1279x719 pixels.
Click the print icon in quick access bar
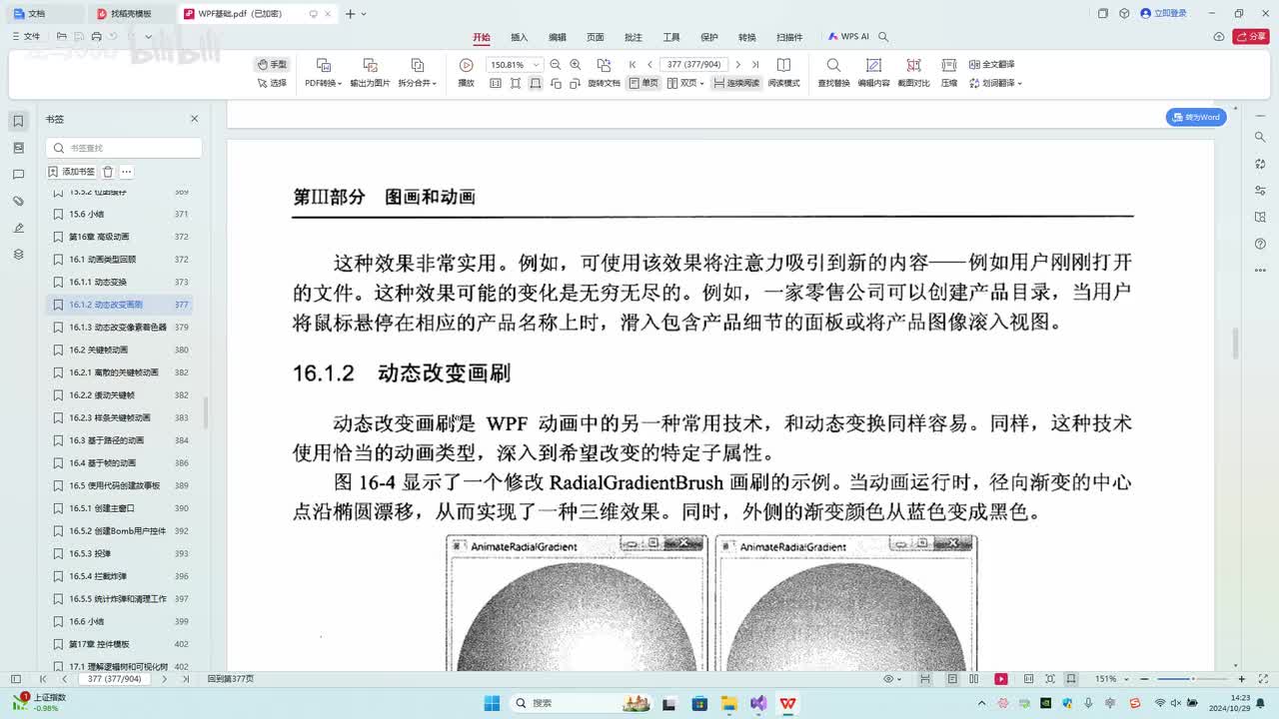point(96,36)
